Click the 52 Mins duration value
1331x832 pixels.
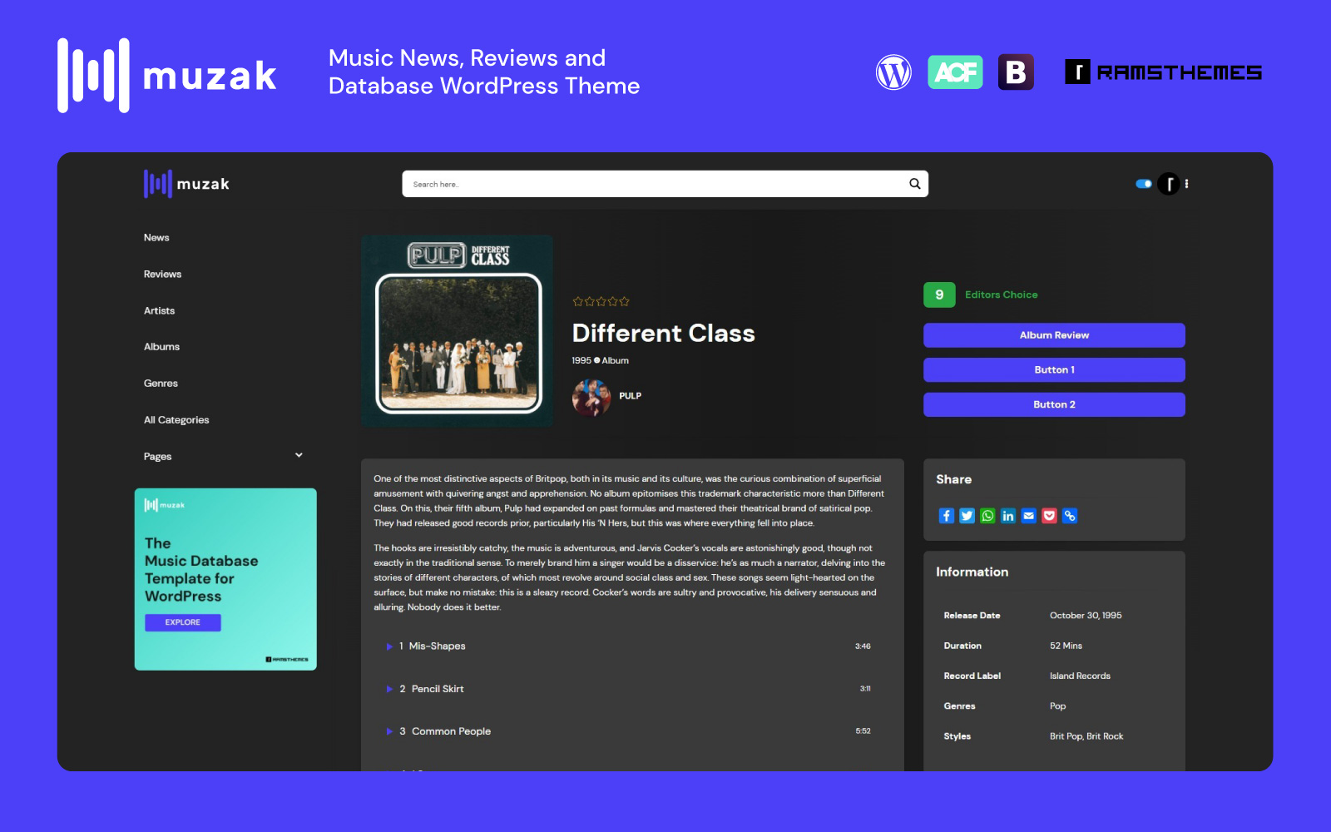[x=1066, y=646]
